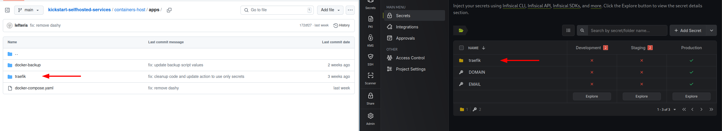
Task: Open Scanner product in Infisical rail
Action: [370, 78]
